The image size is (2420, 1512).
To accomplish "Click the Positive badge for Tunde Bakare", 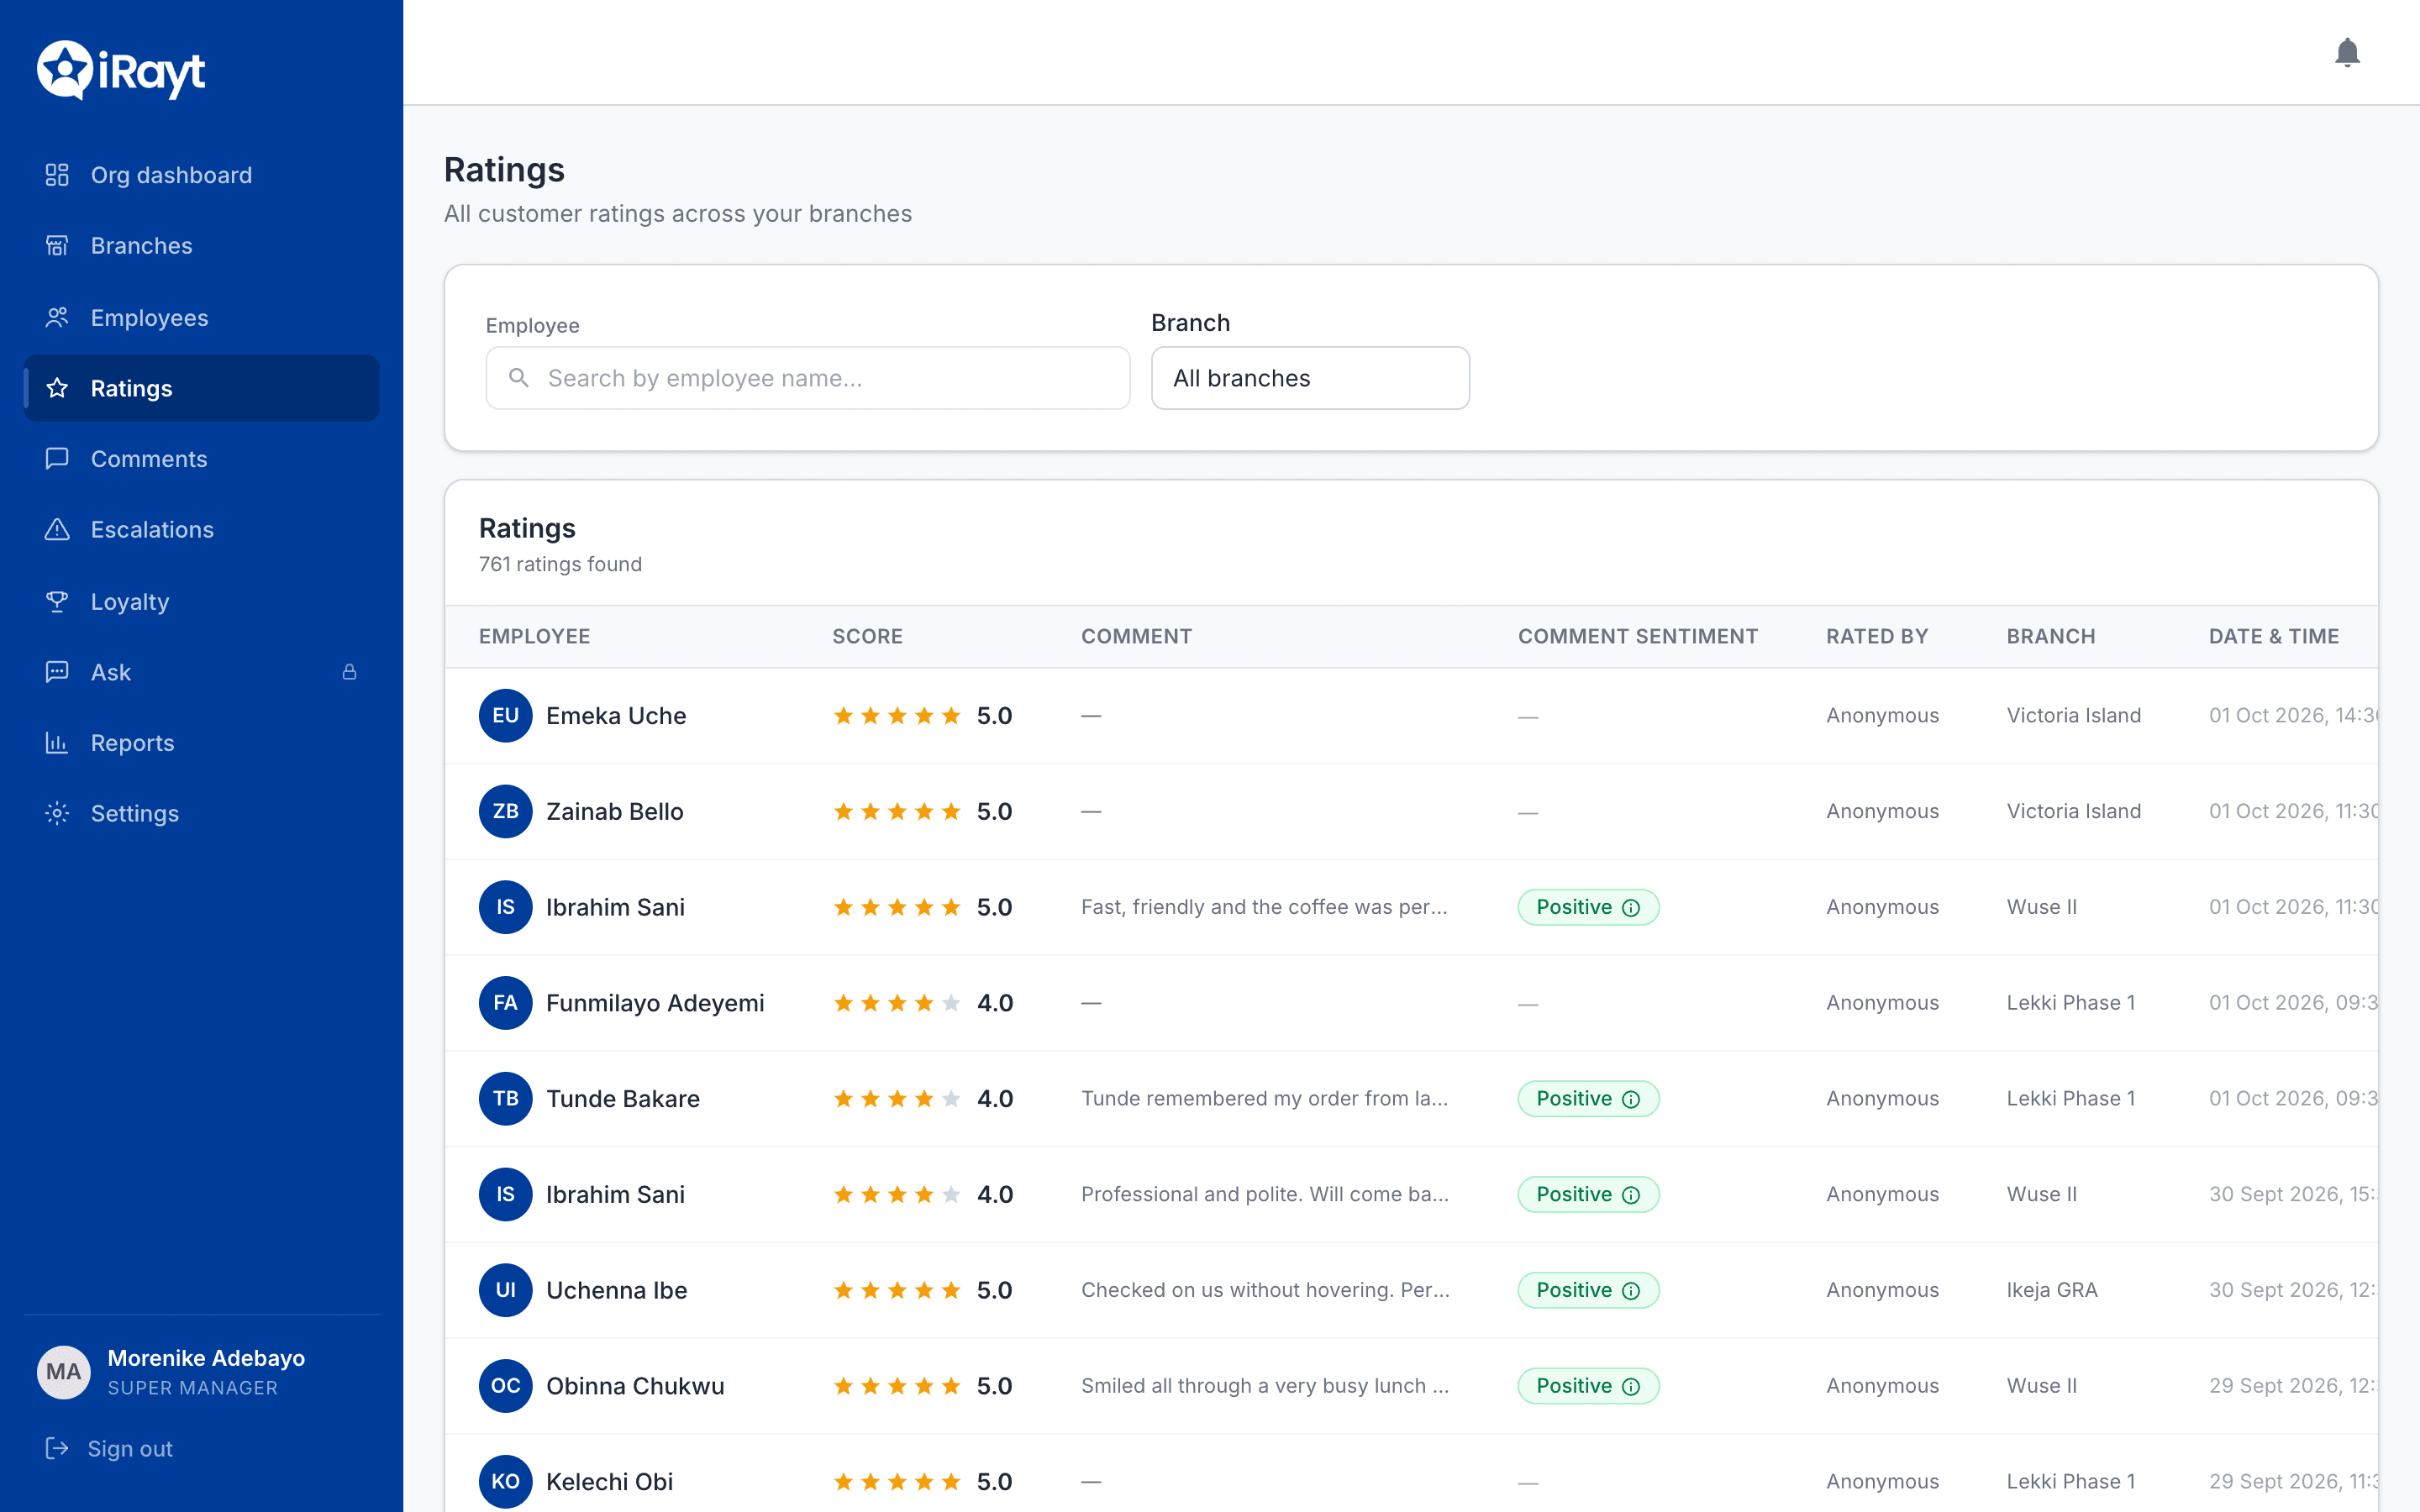I will click(1588, 1099).
